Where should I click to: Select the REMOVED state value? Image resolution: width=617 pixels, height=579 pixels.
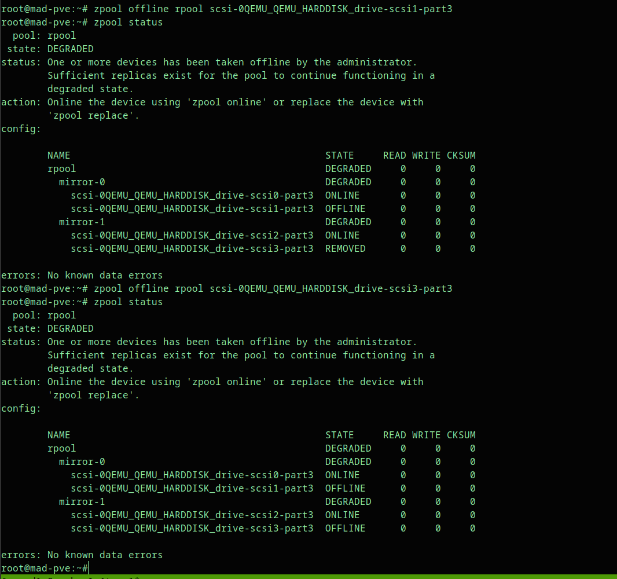point(345,249)
